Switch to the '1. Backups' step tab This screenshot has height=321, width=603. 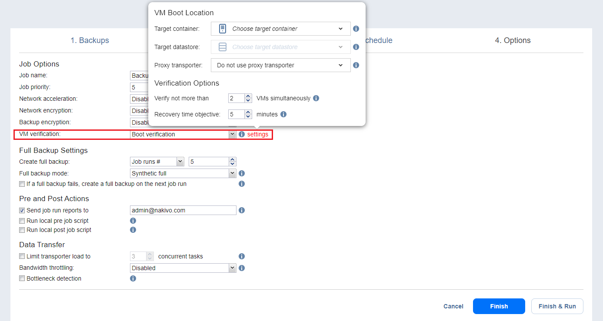click(x=90, y=40)
